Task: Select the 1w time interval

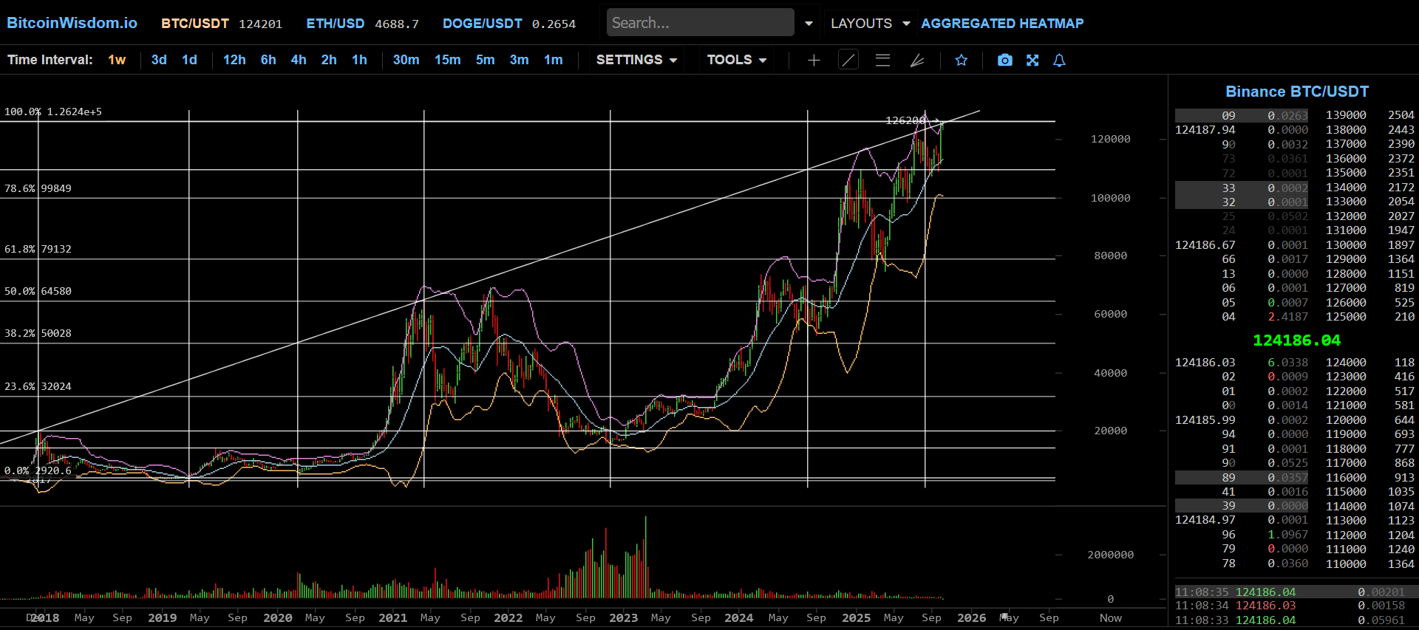Action: (117, 60)
